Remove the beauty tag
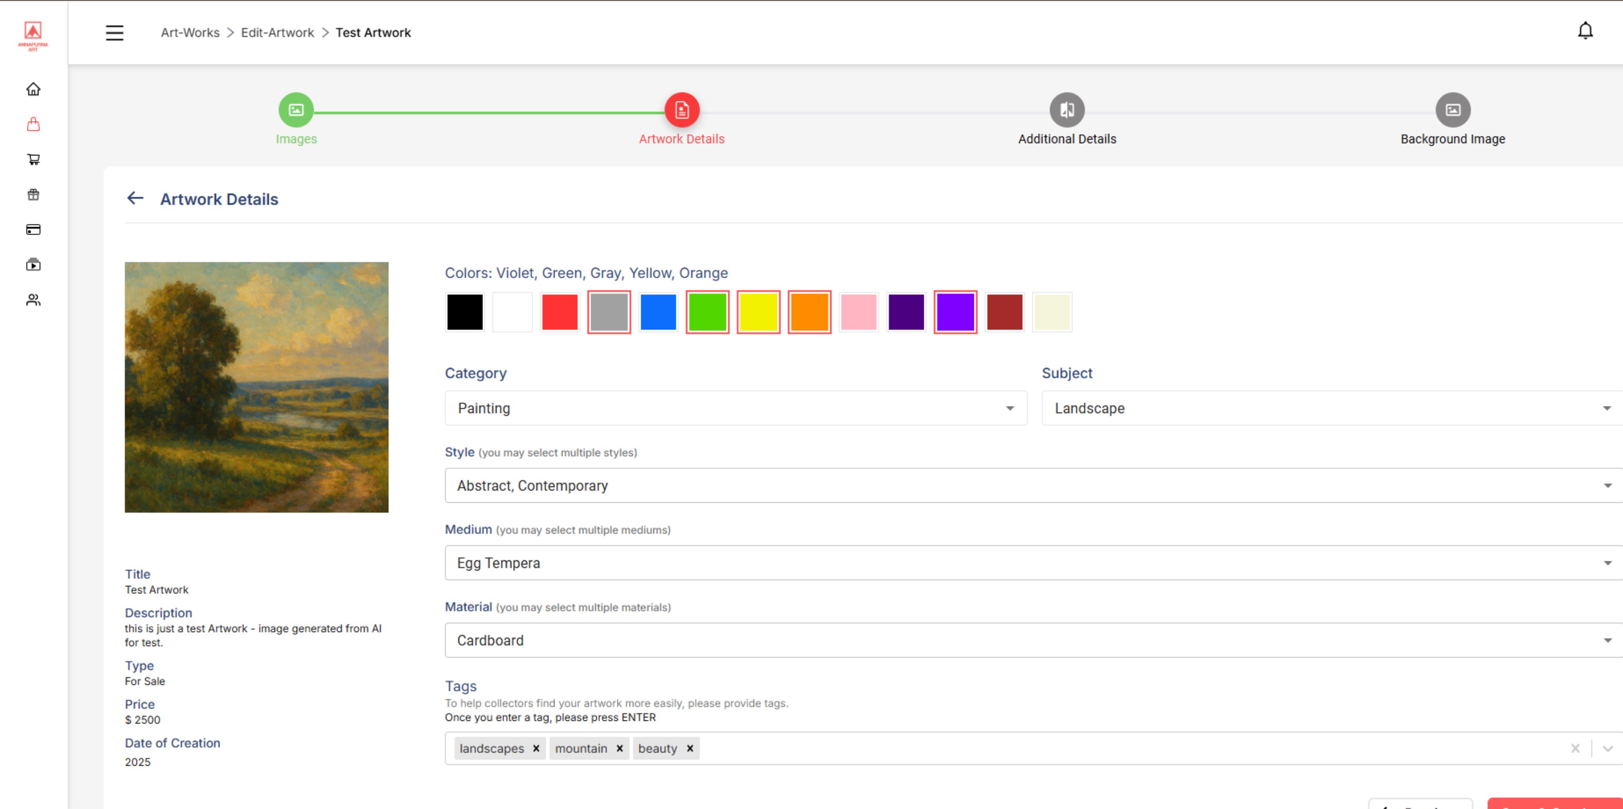1623x809 pixels. click(690, 749)
